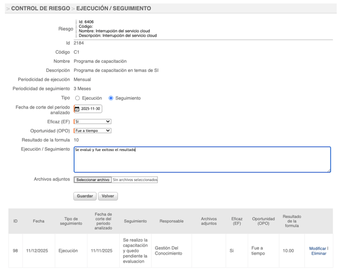Viewport: 339px width, 275px height.
Task: Open the Eficaz (EF) dropdown
Action: pos(93,122)
